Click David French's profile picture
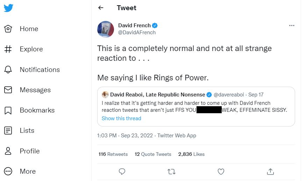The height and width of the screenshot is (181, 307). pos(106,29)
